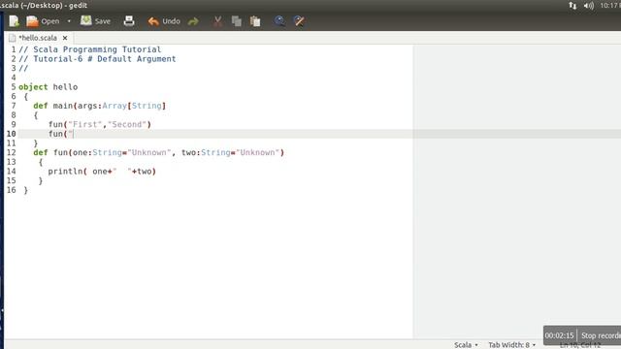
Task: Cut selection with scissors icon
Action: coord(217,21)
